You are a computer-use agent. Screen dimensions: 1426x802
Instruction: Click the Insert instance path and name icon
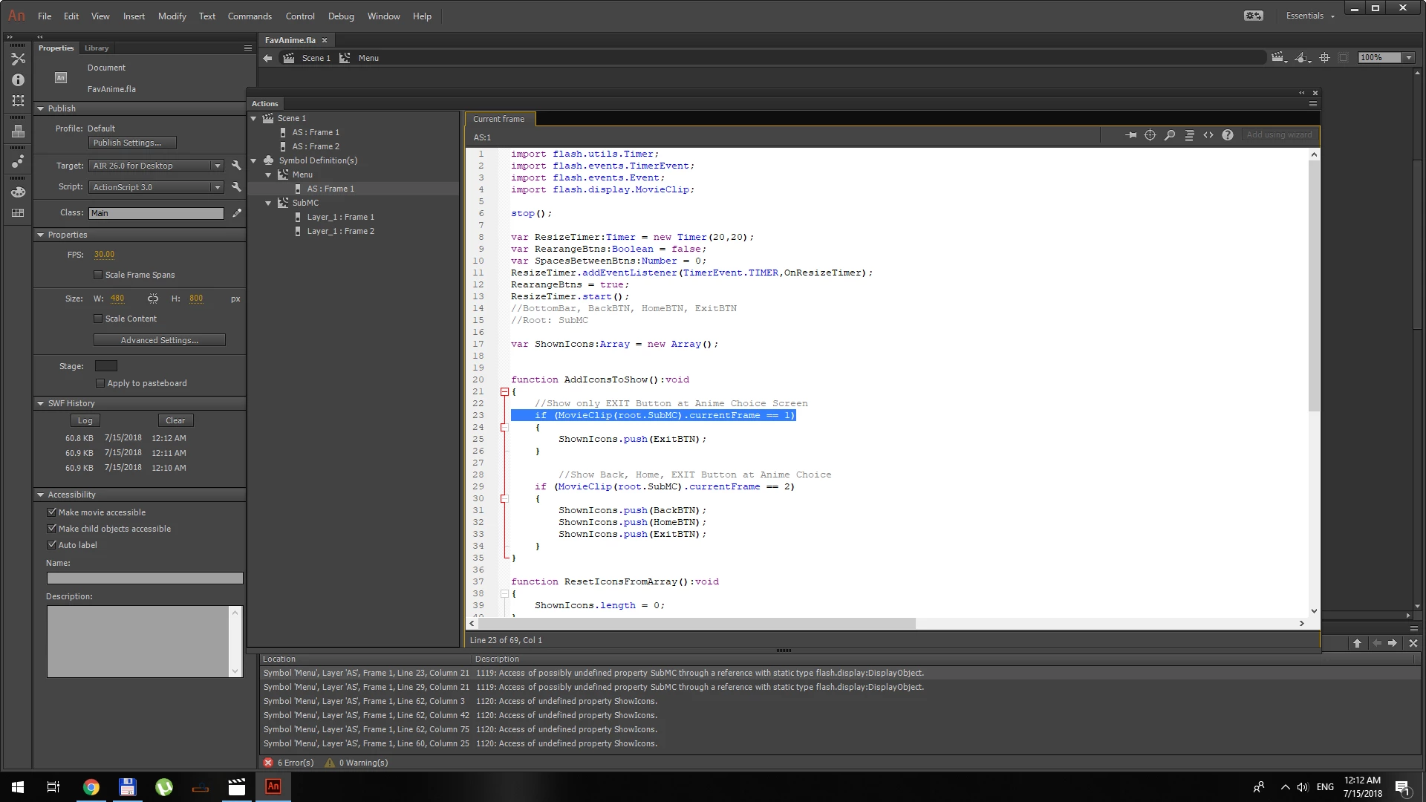pyautogui.click(x=1150, y=135)
